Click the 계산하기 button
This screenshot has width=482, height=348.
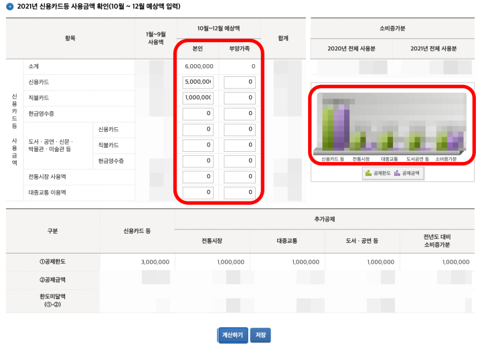coord(233,335)
